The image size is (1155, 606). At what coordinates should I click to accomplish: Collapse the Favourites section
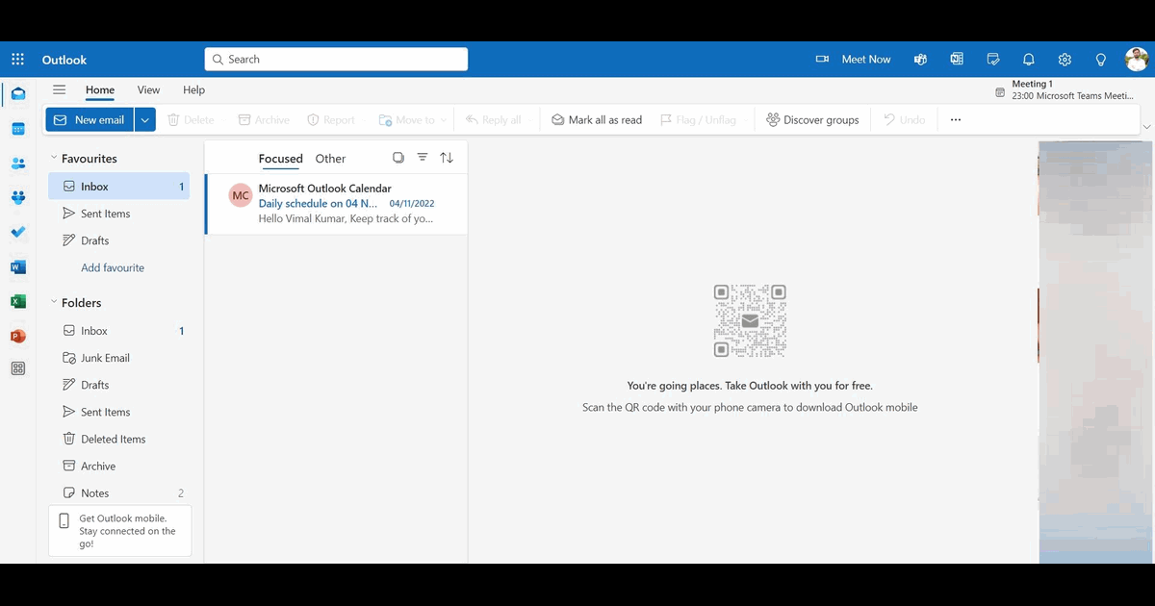pos(54,158)
